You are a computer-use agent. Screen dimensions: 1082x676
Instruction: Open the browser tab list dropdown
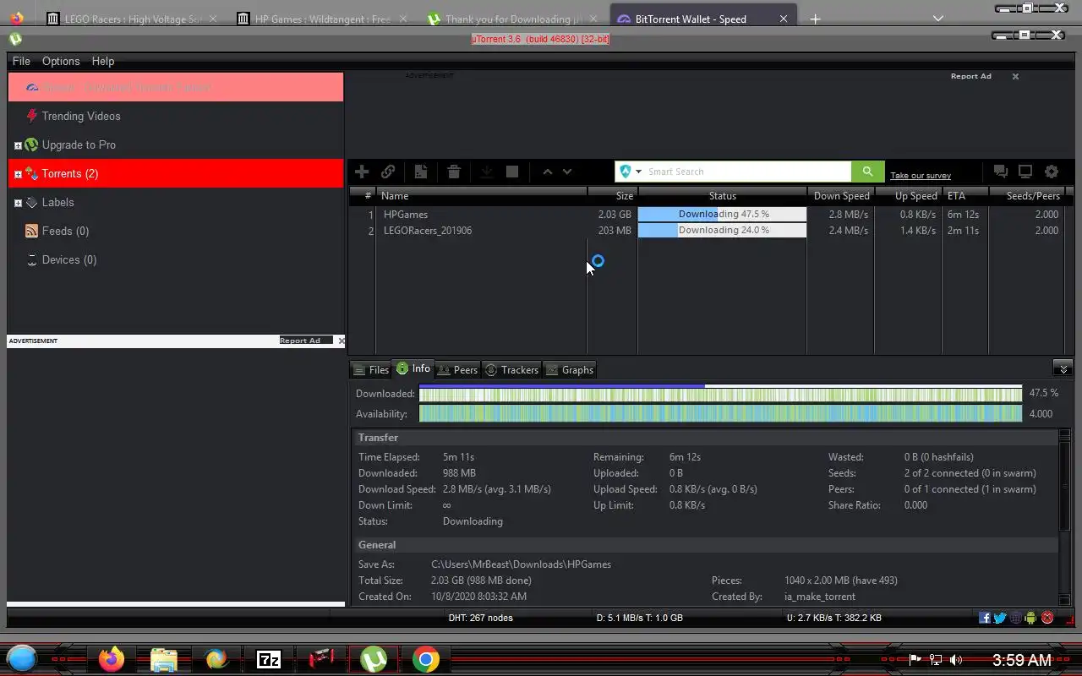pyautogui.click(x=937, y=19)
